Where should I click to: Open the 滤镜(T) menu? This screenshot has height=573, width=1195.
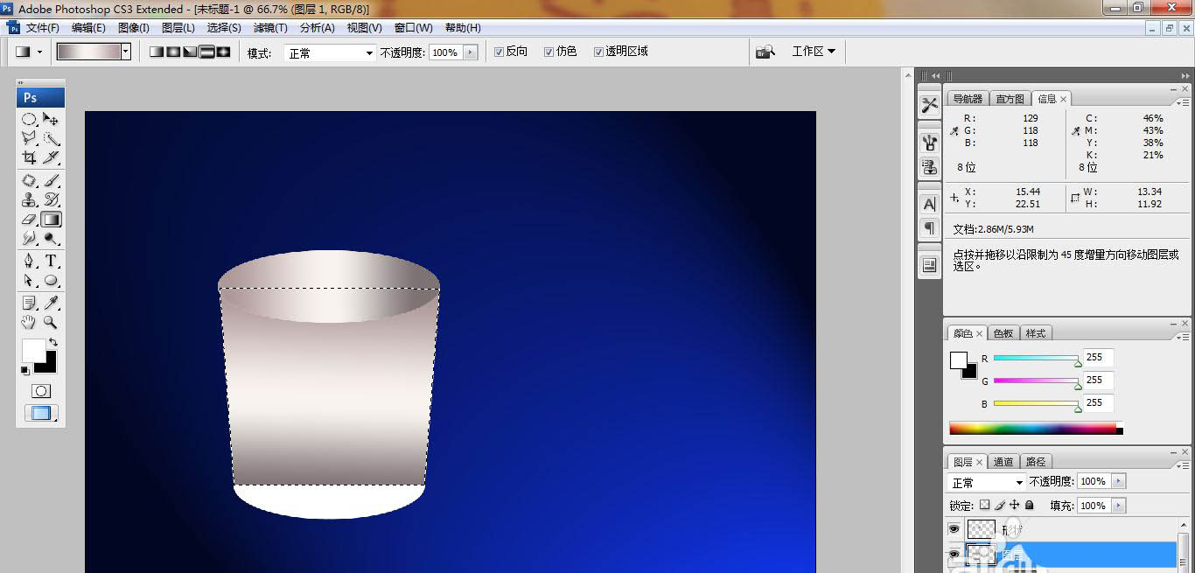270,28
